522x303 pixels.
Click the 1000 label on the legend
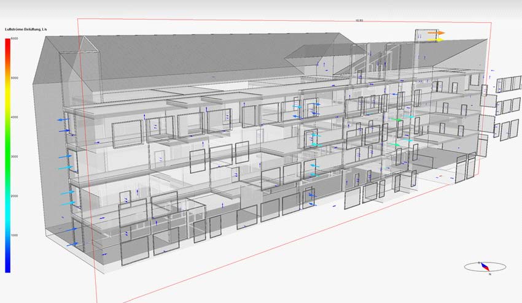pos(15,235)
